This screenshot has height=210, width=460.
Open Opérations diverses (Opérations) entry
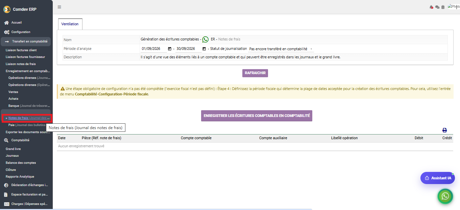coord(29,85)
